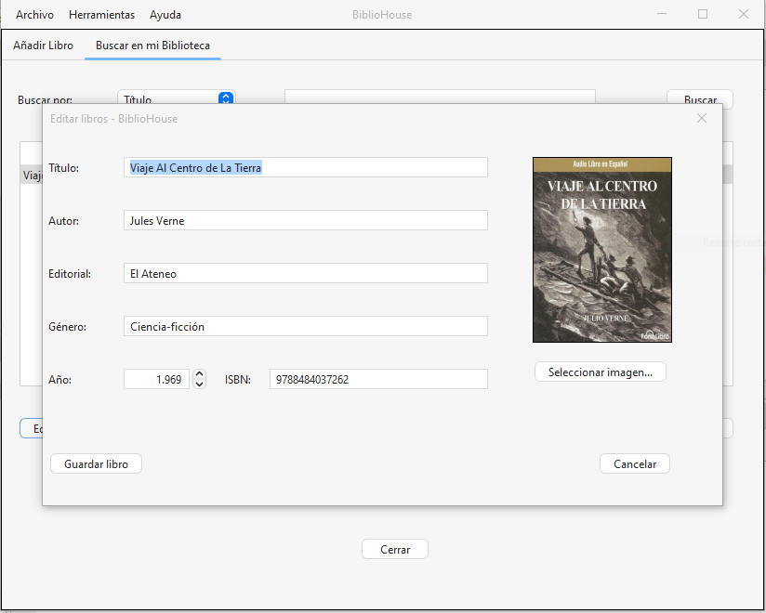Open the Ayuda menu
Screen dimensions: 766x613
pos(165,15)
